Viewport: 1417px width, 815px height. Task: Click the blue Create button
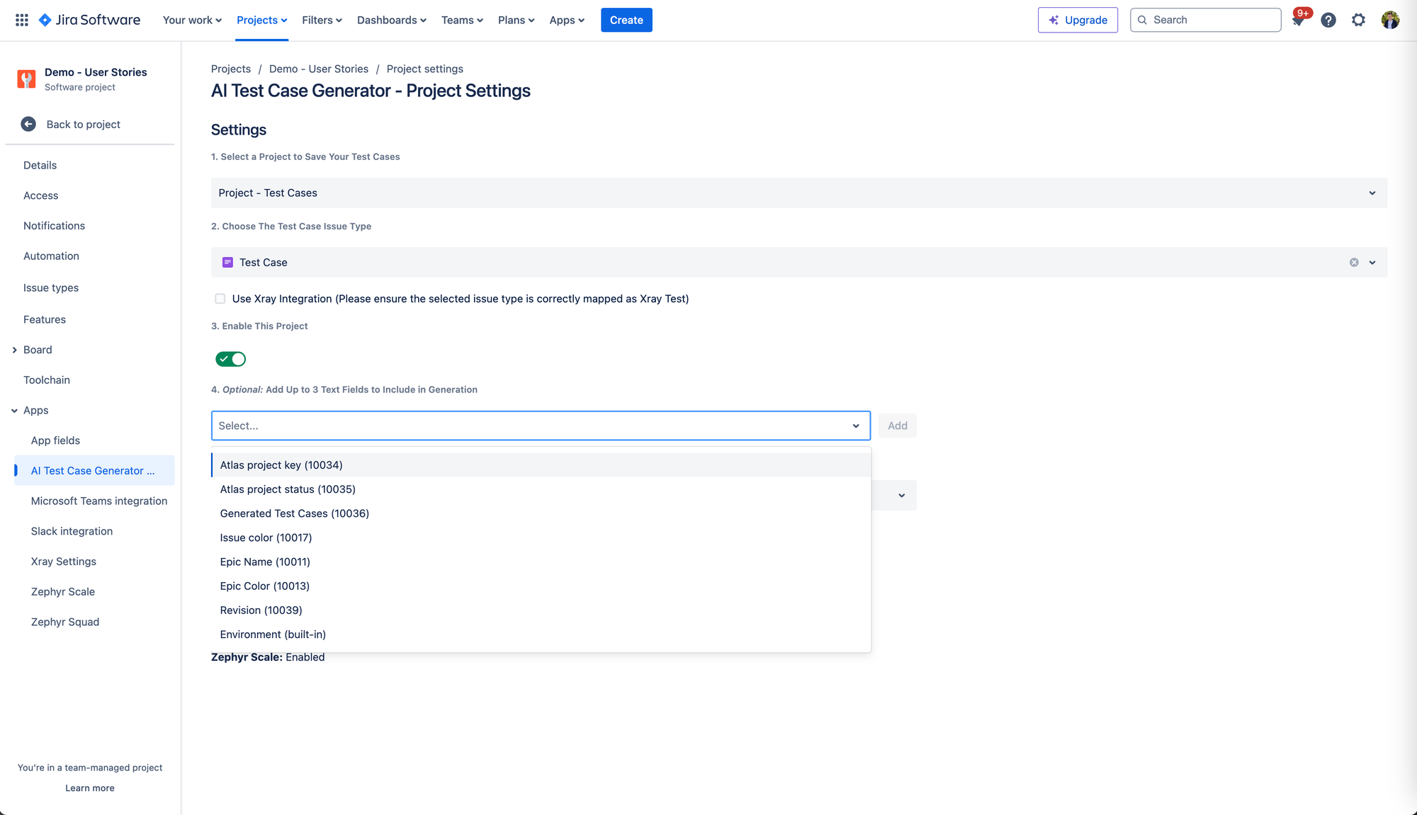pyautogui.click(x=626, y=20)
